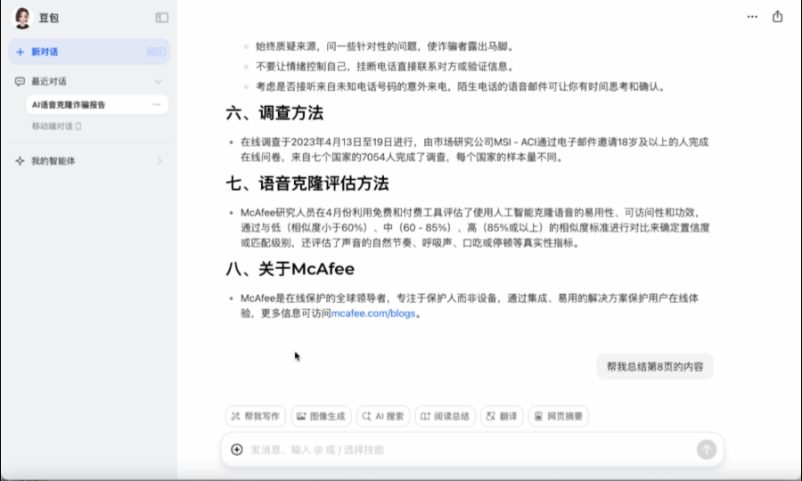Click the keyboard shortcut hint on 新对话
The width and height of the screenshot is (802, 481).
tap(156, 52)
